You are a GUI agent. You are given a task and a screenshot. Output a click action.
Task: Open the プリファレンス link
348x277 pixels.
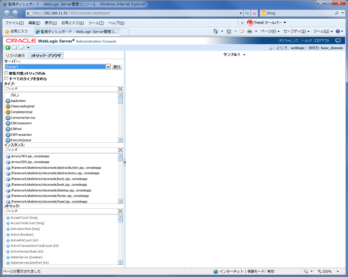(288, 41)
